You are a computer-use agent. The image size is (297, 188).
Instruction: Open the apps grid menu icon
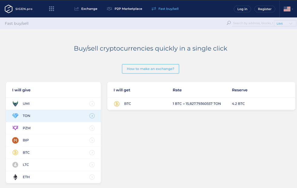52,9
